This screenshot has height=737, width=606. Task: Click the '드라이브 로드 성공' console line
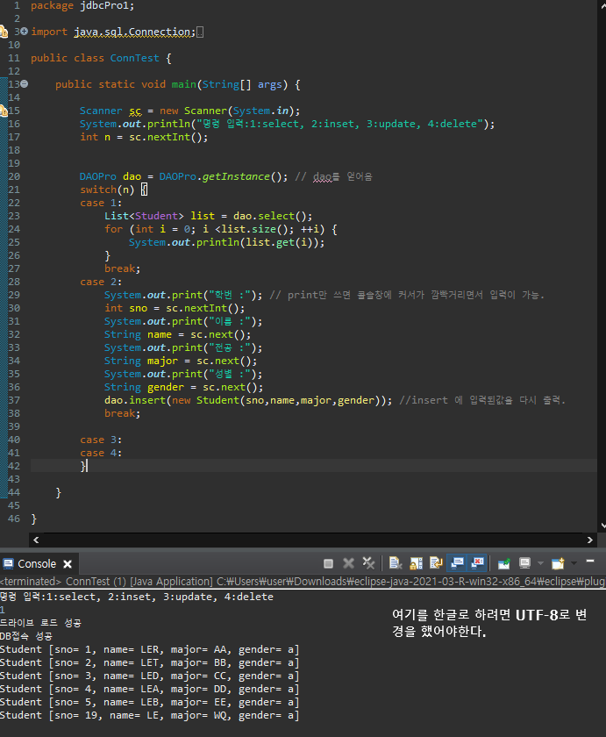[x=41, y=623]
